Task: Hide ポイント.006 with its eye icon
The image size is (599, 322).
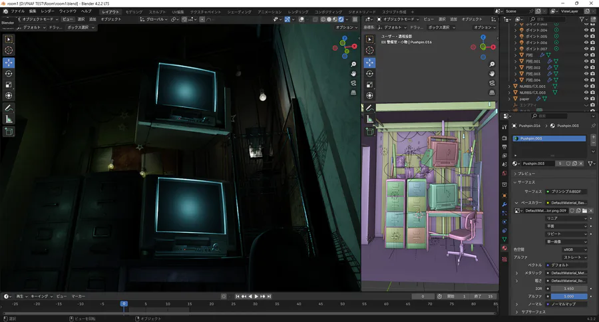Action: (586, 43)
